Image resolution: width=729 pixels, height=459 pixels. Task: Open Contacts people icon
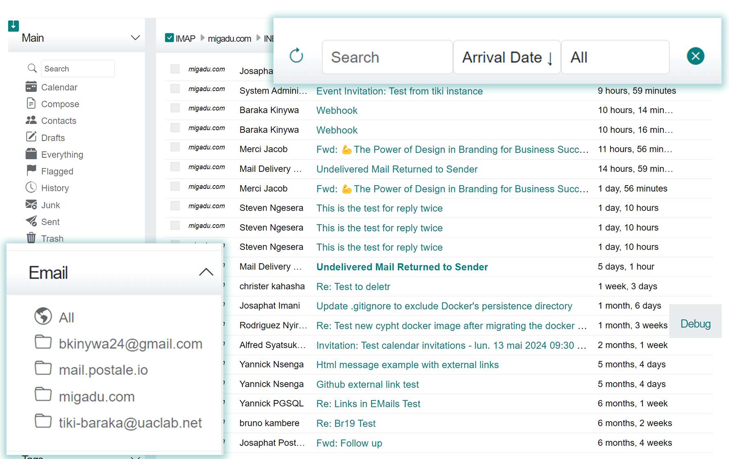point(31,120)
